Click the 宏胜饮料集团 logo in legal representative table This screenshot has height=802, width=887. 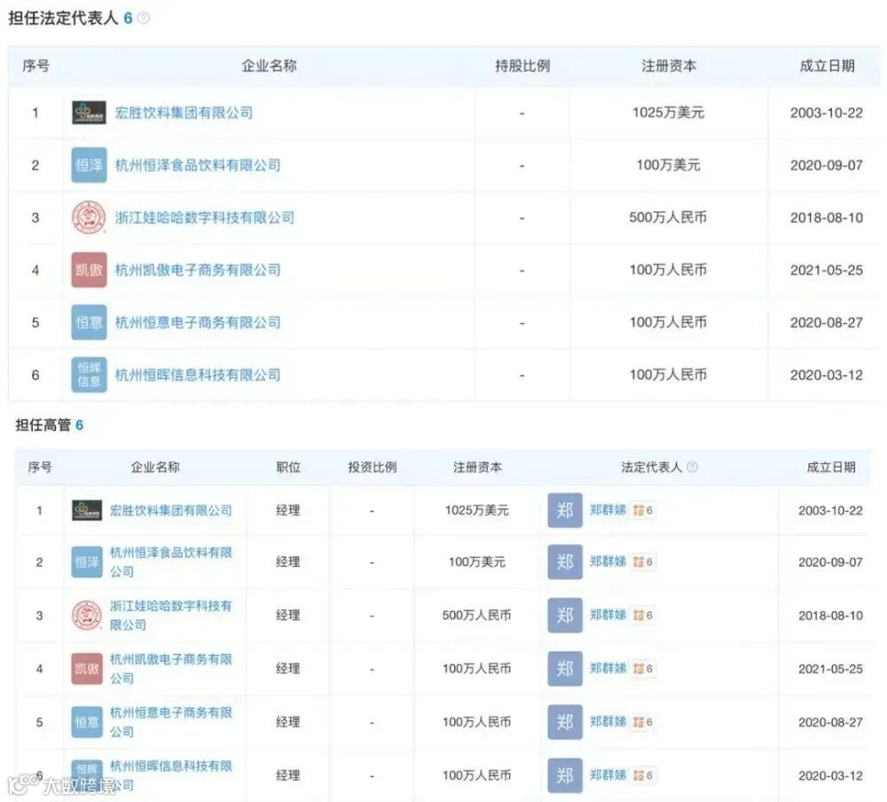(89, 113)
